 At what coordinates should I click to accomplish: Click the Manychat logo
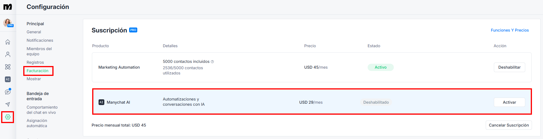[x=8, y=7]
